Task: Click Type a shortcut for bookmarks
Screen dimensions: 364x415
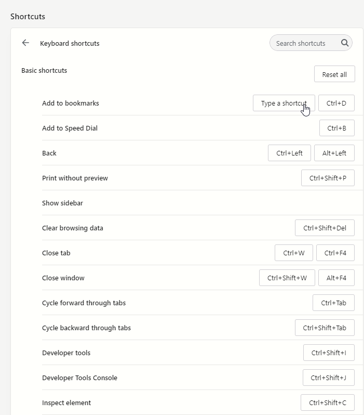Action: point(284,103)
